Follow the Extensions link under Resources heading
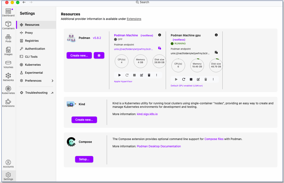Image resolution: width=284 pixels, height=183 pixels. tap(134, 19)
